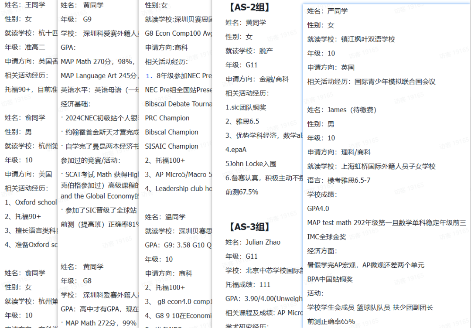The width and height of the screenshot is (471, 328).
Task: Click the line '托福成绩:111'
Action: click(248, 284)
